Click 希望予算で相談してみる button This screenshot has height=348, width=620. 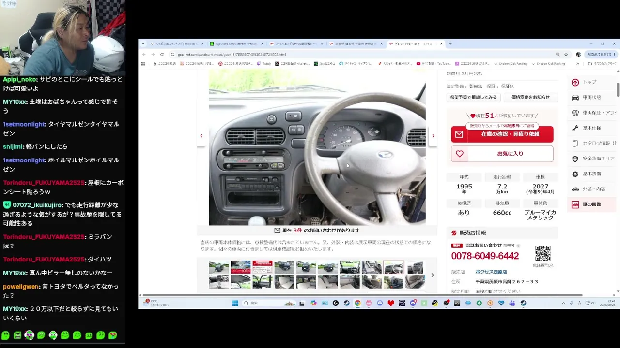(x=473, y=97)
